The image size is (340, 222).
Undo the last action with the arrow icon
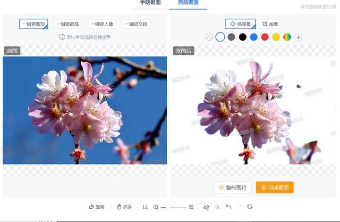click(x=229, y=207)
